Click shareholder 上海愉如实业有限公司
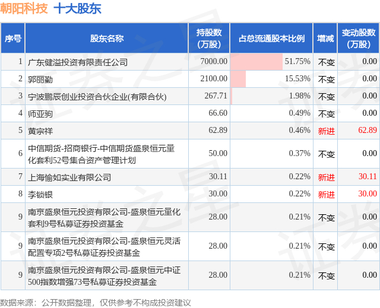The image size is (380, 308). click(69, 177)
